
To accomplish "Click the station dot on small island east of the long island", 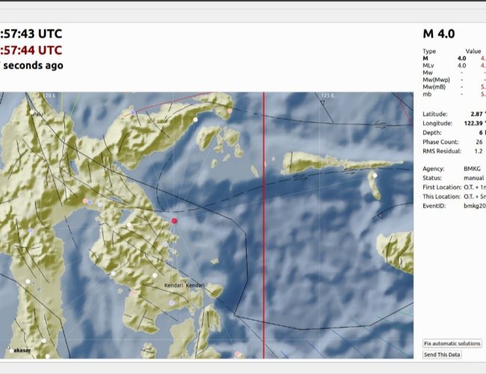I will 375,175.
